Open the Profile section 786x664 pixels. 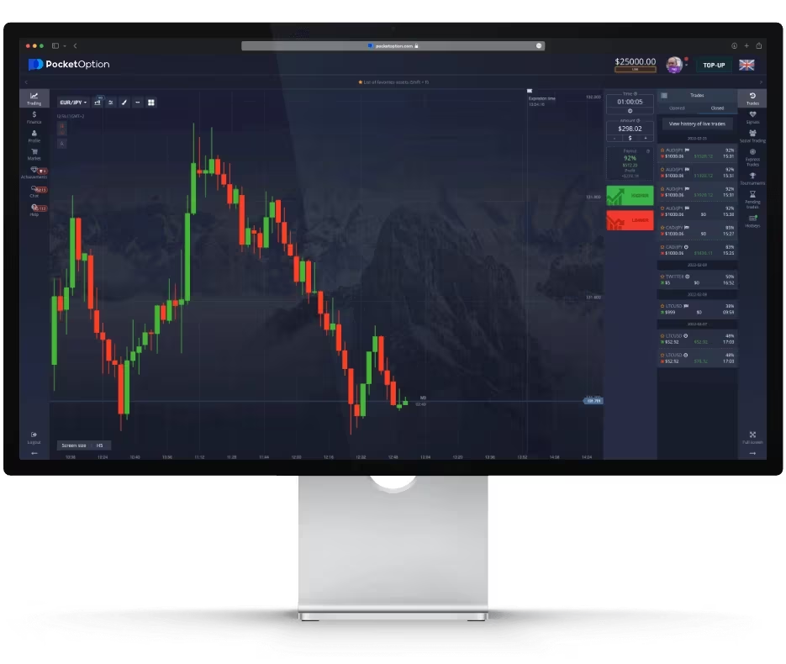pyautogui.click(x=34, y=136)
